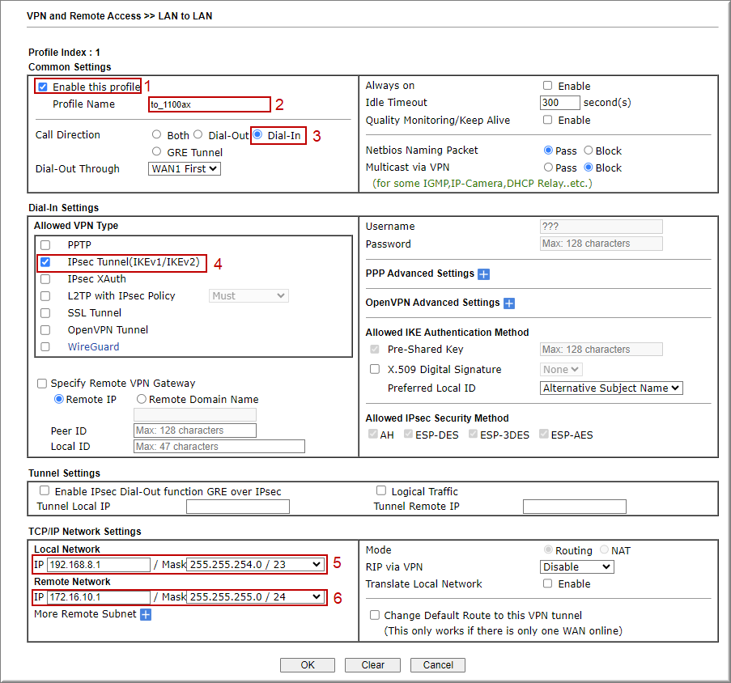Viewport: 731px width, 683px height.
Task: Click the Local Network IP field
Action: point(99,565)
